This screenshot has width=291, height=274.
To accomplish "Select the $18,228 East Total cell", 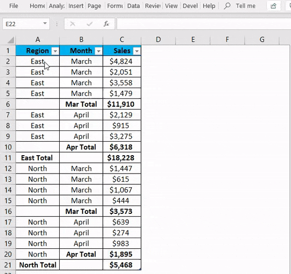I will (122, 158).
